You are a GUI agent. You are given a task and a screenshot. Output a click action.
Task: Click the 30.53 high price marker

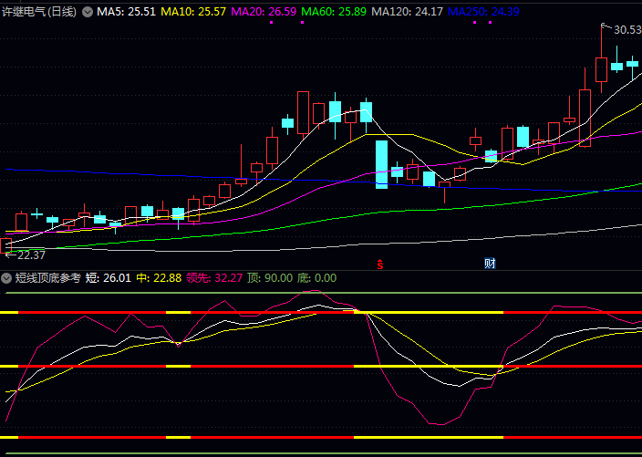click(x=626, y=30)
